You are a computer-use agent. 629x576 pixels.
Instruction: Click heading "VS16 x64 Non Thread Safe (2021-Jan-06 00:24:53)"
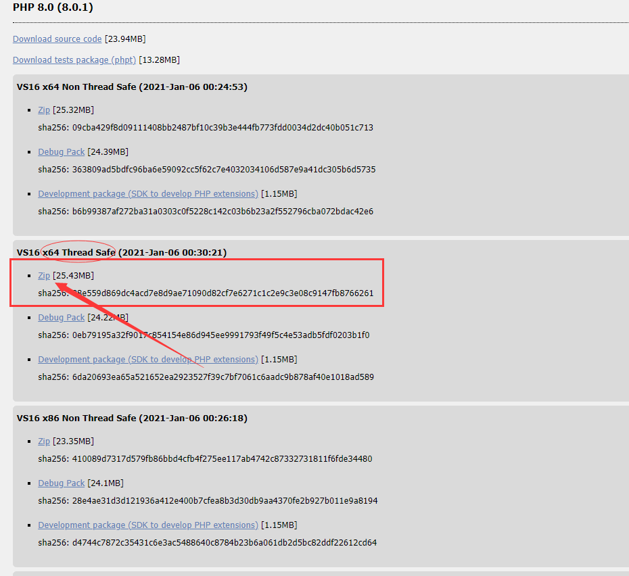pos(132,87)
